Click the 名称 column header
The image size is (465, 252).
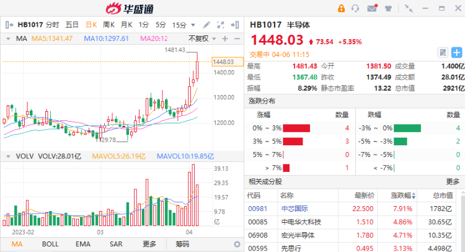coord(287,196)
